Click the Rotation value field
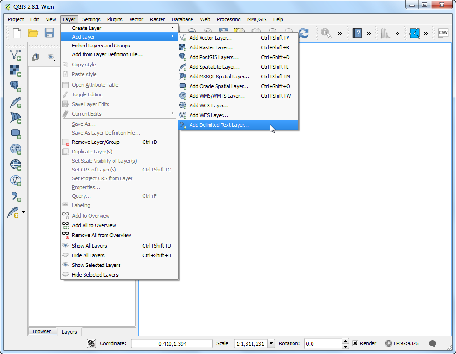The width and height of the screenshot is (456, 354). (x=323, y=343)
